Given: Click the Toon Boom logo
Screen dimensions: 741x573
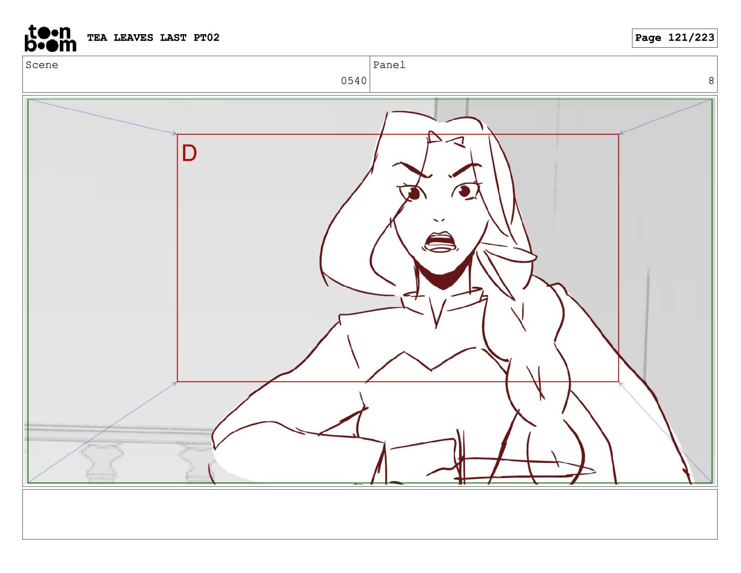Looking at the screenshot, I should point(50,38).
